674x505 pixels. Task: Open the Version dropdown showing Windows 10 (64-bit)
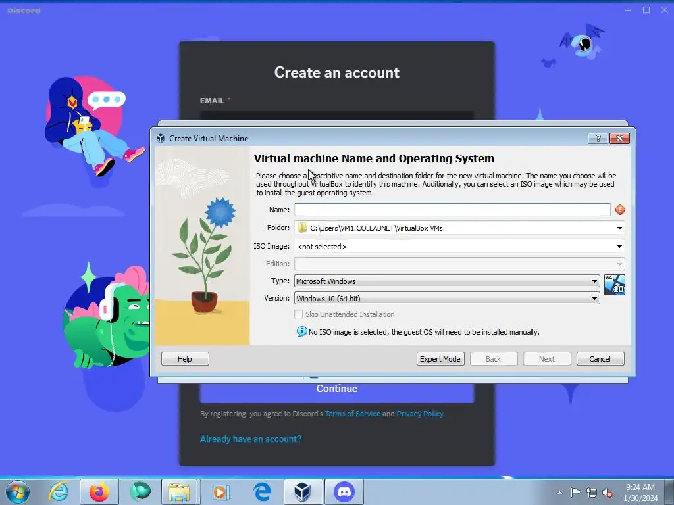(447, 299)
